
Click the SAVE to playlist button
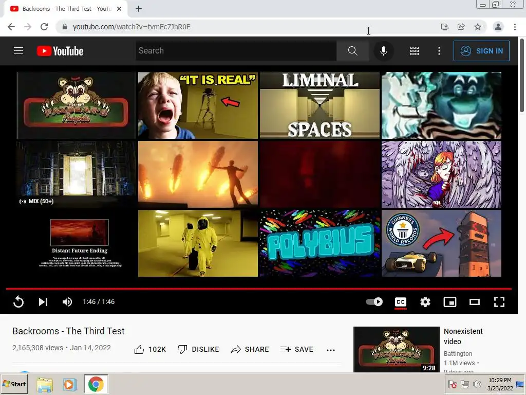(296, 349)
